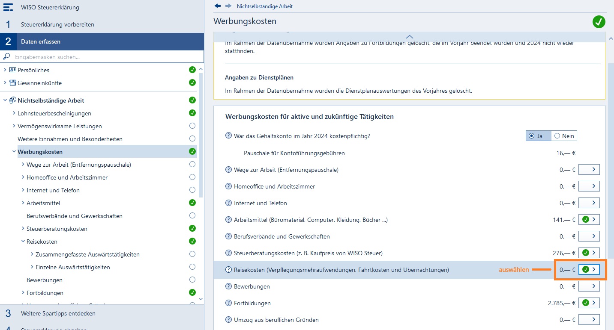Click help icon for Homeoffice und Arbeitszimmer
614x330 pixels.
(228, 186)
